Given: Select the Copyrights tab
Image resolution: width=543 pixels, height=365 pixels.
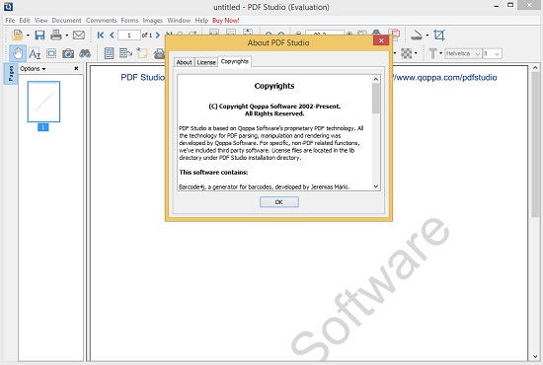Looking at the screenshot, I should coord(234,61).
